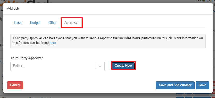
Task: Click the grey info box about third party approver
Action: pos(108,41)
